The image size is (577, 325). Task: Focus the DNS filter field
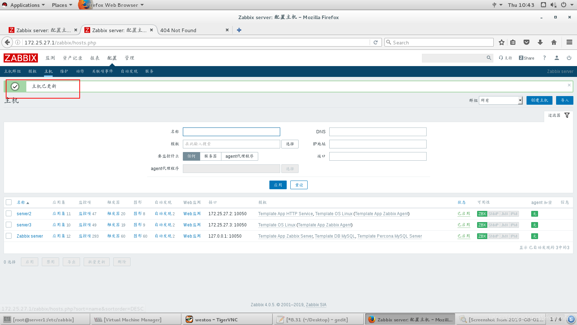pos(378,132)
